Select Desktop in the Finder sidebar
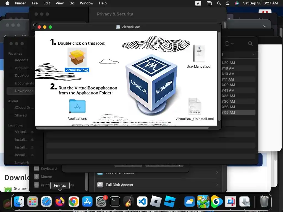The width and height of the screenshot is (283, 212). tap(22, 76)
